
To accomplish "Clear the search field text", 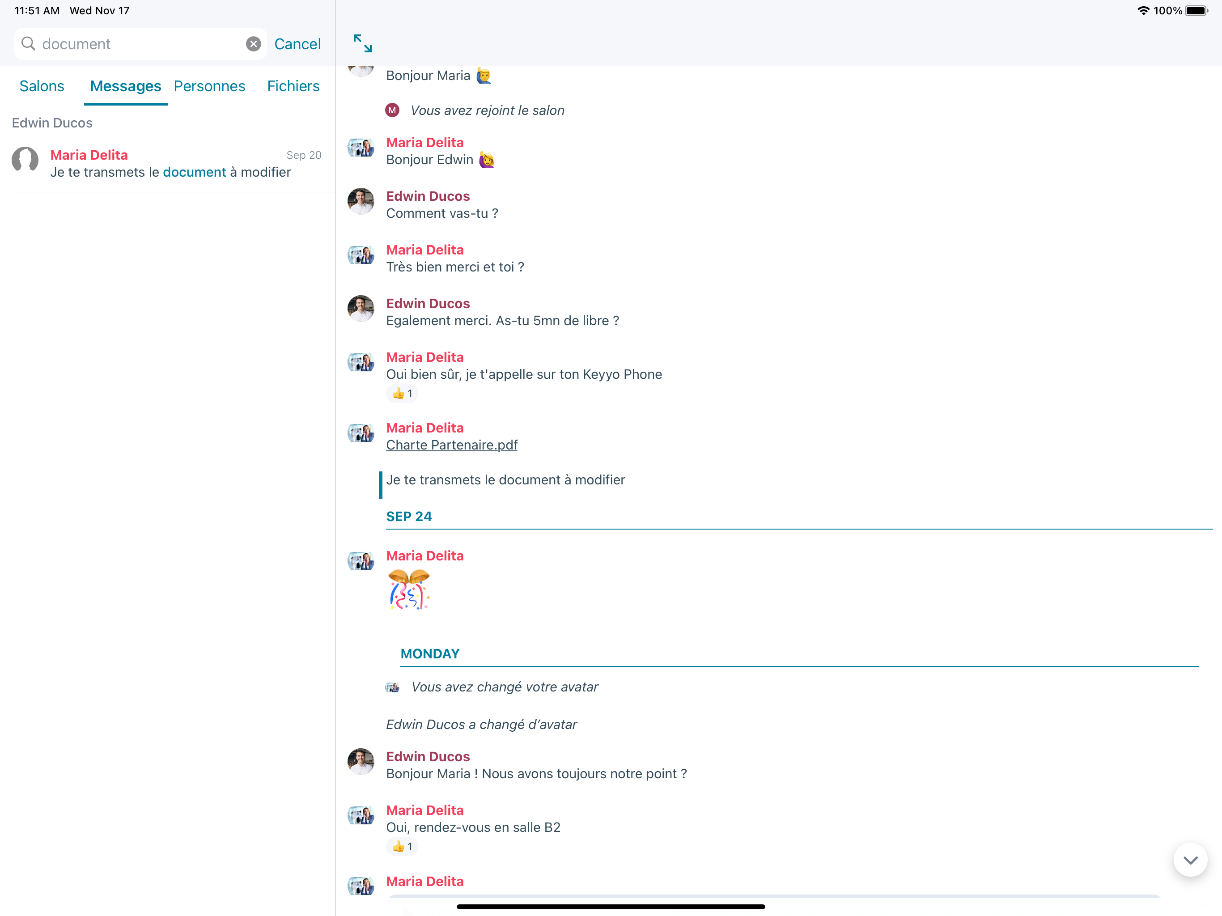I will pyautogui.click(x=253, y=44).
